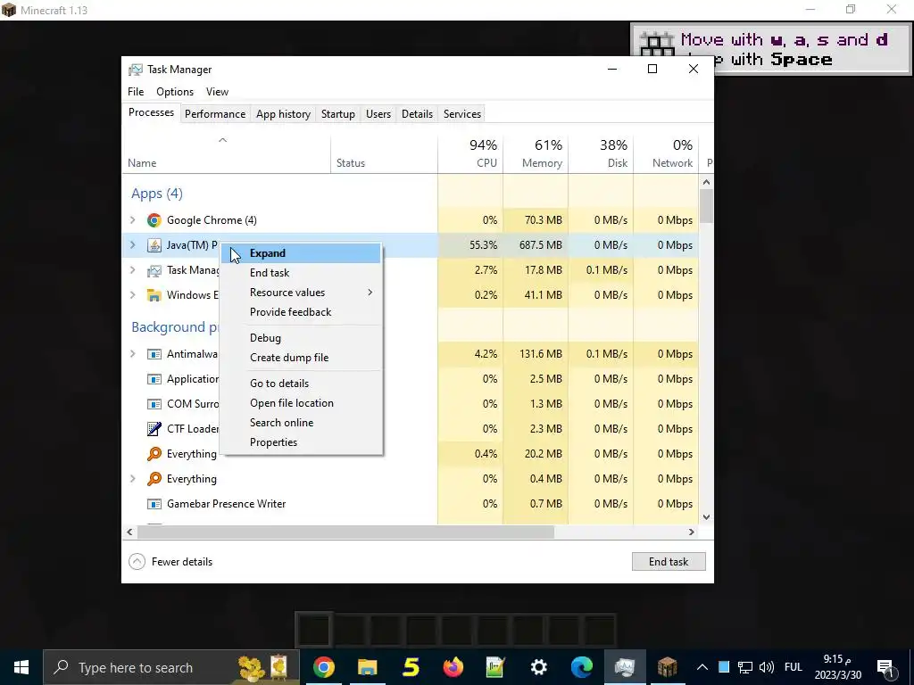
Task: Sort processes by Network column
Action: click(666, 153)
